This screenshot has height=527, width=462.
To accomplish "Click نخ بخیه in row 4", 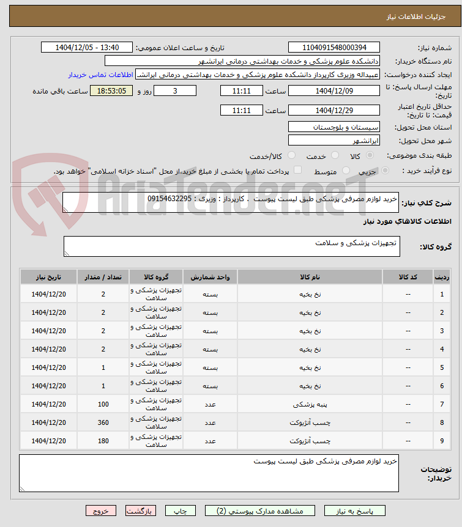I will click(x=310, y=349).
